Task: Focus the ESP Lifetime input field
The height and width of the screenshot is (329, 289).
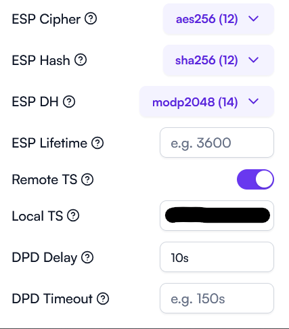Action: [217, 142]
